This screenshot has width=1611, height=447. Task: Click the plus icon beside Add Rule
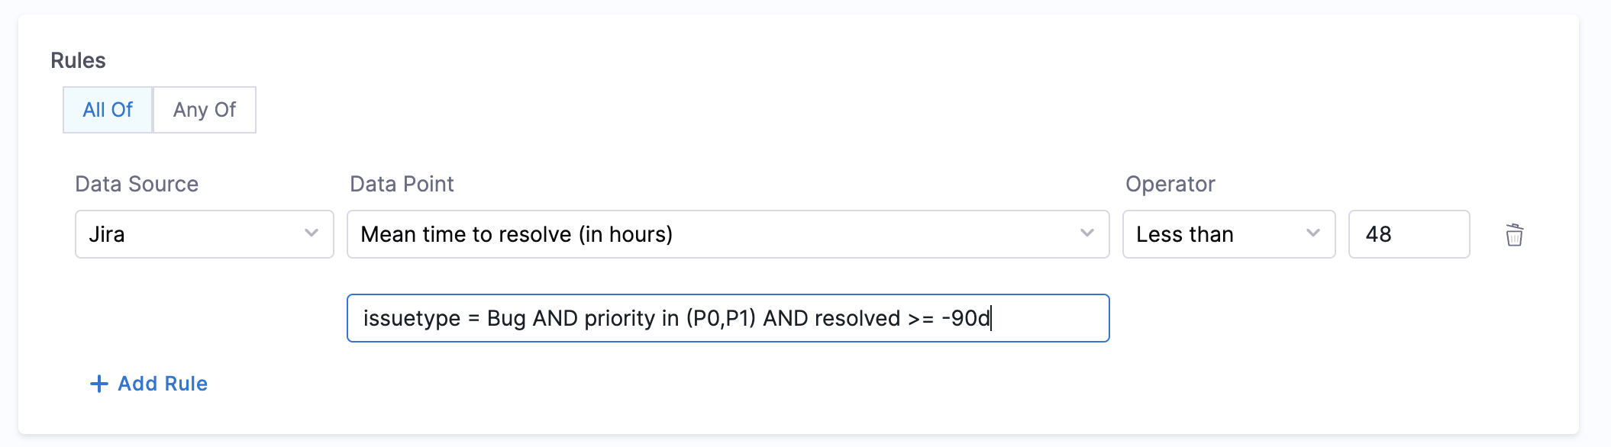point(99,384)
